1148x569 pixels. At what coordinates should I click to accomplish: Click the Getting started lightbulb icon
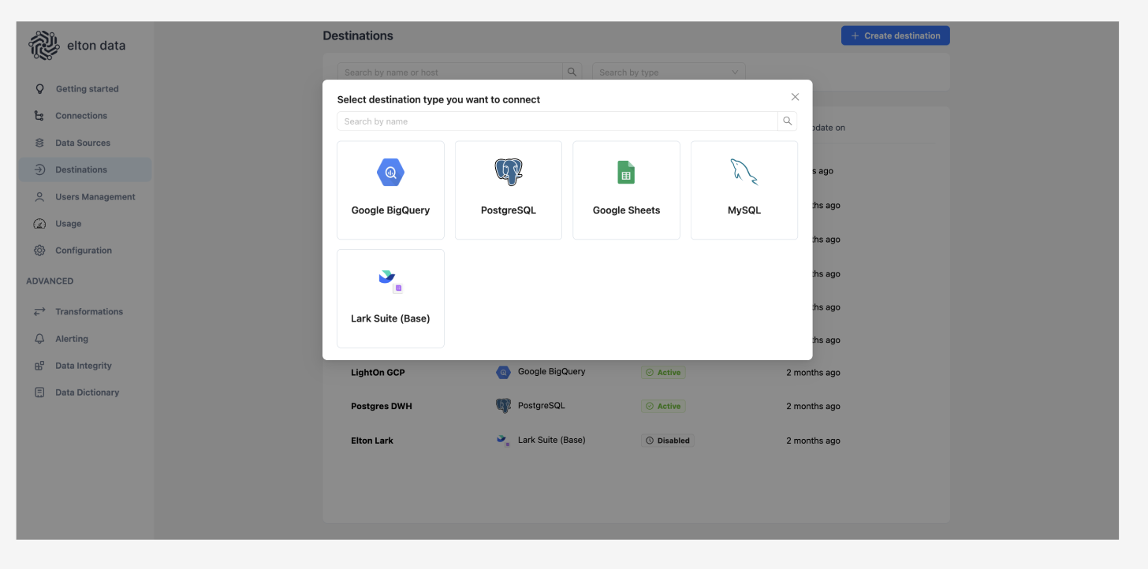click(x=39, y=89)
